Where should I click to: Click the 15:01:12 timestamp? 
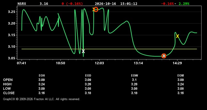(129, 4)
